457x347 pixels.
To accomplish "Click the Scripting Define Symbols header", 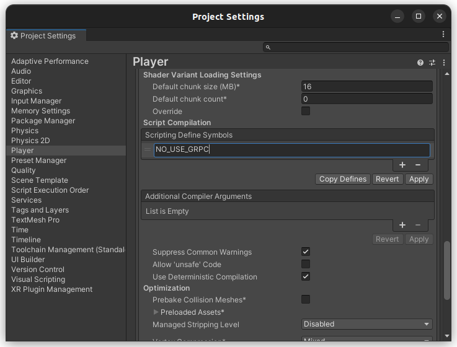I will (x=288, y=135).
